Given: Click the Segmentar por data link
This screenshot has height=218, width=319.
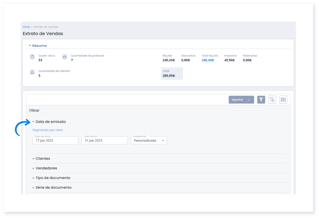Looking at the screenshot, I should click(x=48, y=130).
